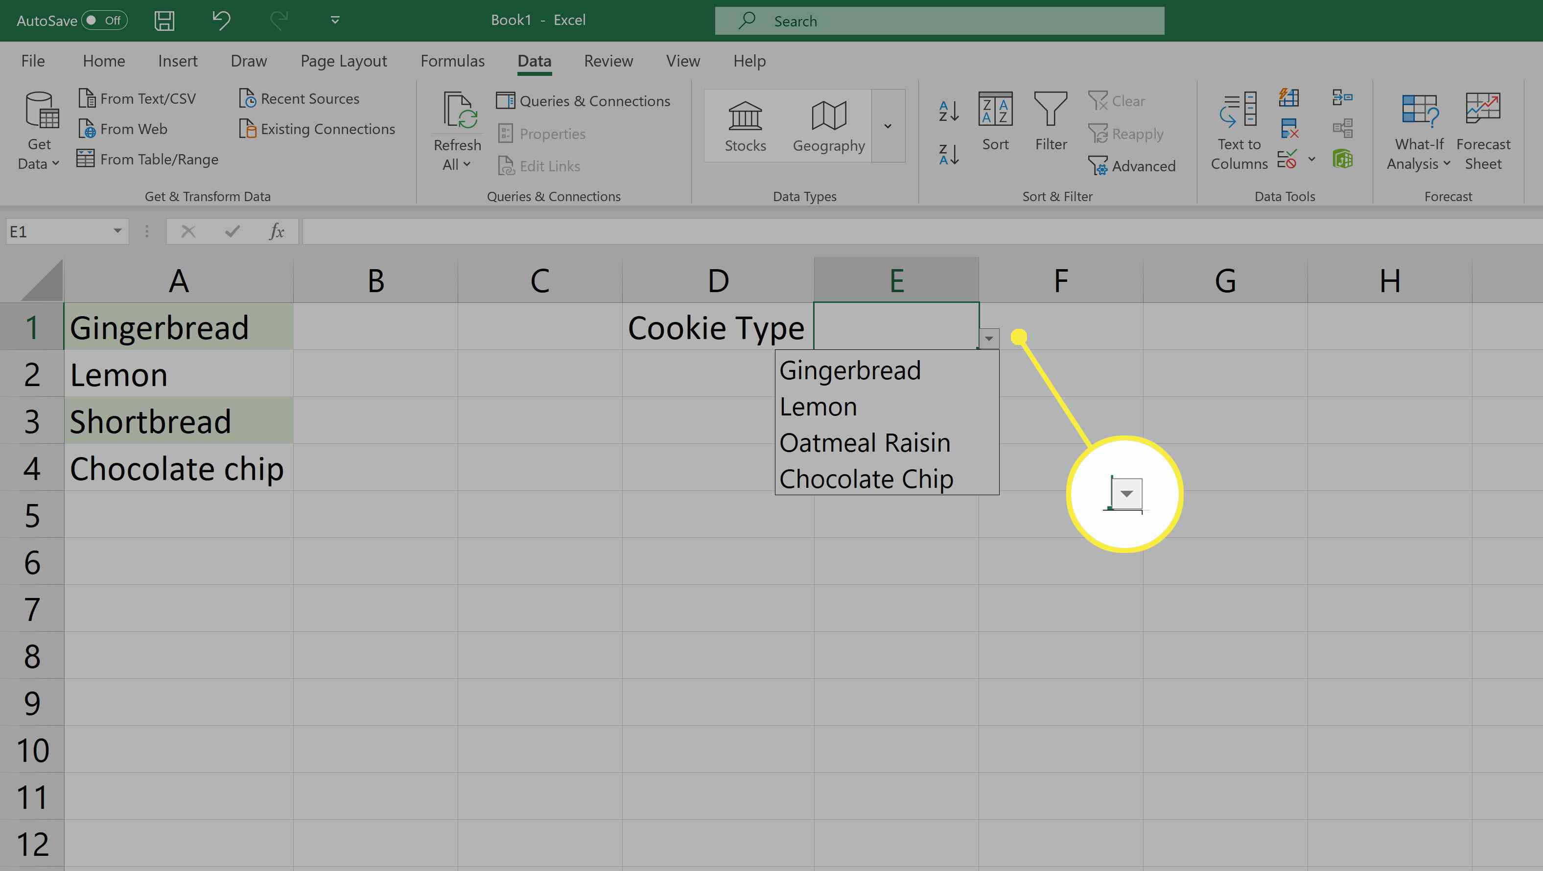Open the Data Validation dropdown arrow
1543x871 pixels.
[1312, 159]
